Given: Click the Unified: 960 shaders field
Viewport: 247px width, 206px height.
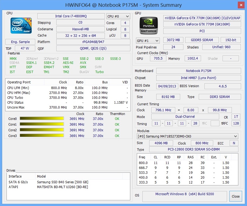Looking at the screenshot, I should click(x=222, y=47).
